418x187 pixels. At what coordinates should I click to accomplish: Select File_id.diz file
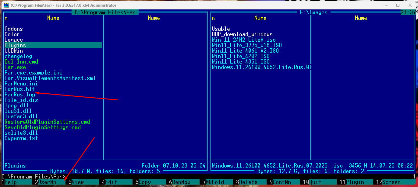point(21,100)
